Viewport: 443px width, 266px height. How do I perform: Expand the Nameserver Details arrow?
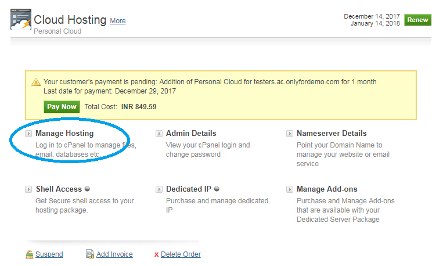coord(290,134)
